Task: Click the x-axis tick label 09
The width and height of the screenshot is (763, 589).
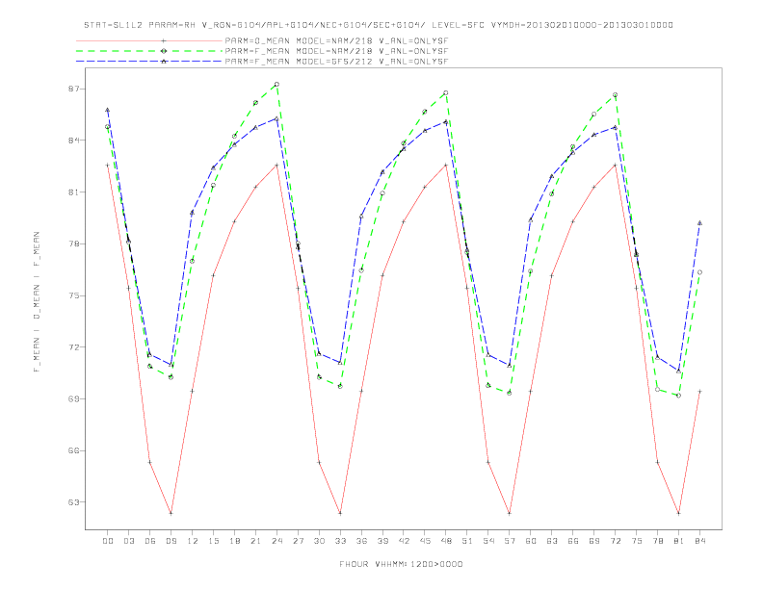Action: click(171, 541)
